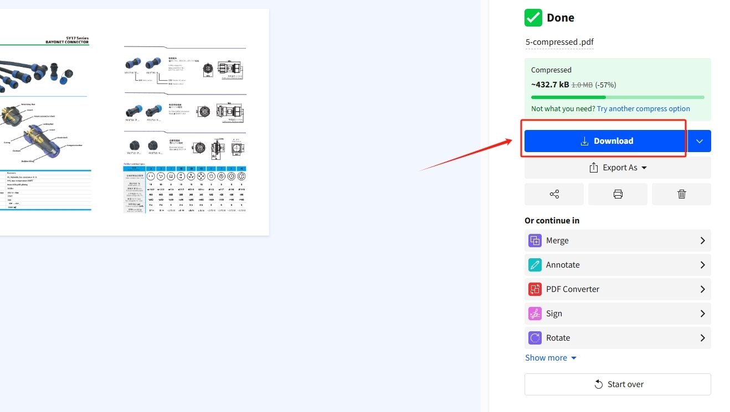Screen dimensions: 730x412
Task: Click the 5-compressed.pdf file name
Action: (x=559, y=42)
